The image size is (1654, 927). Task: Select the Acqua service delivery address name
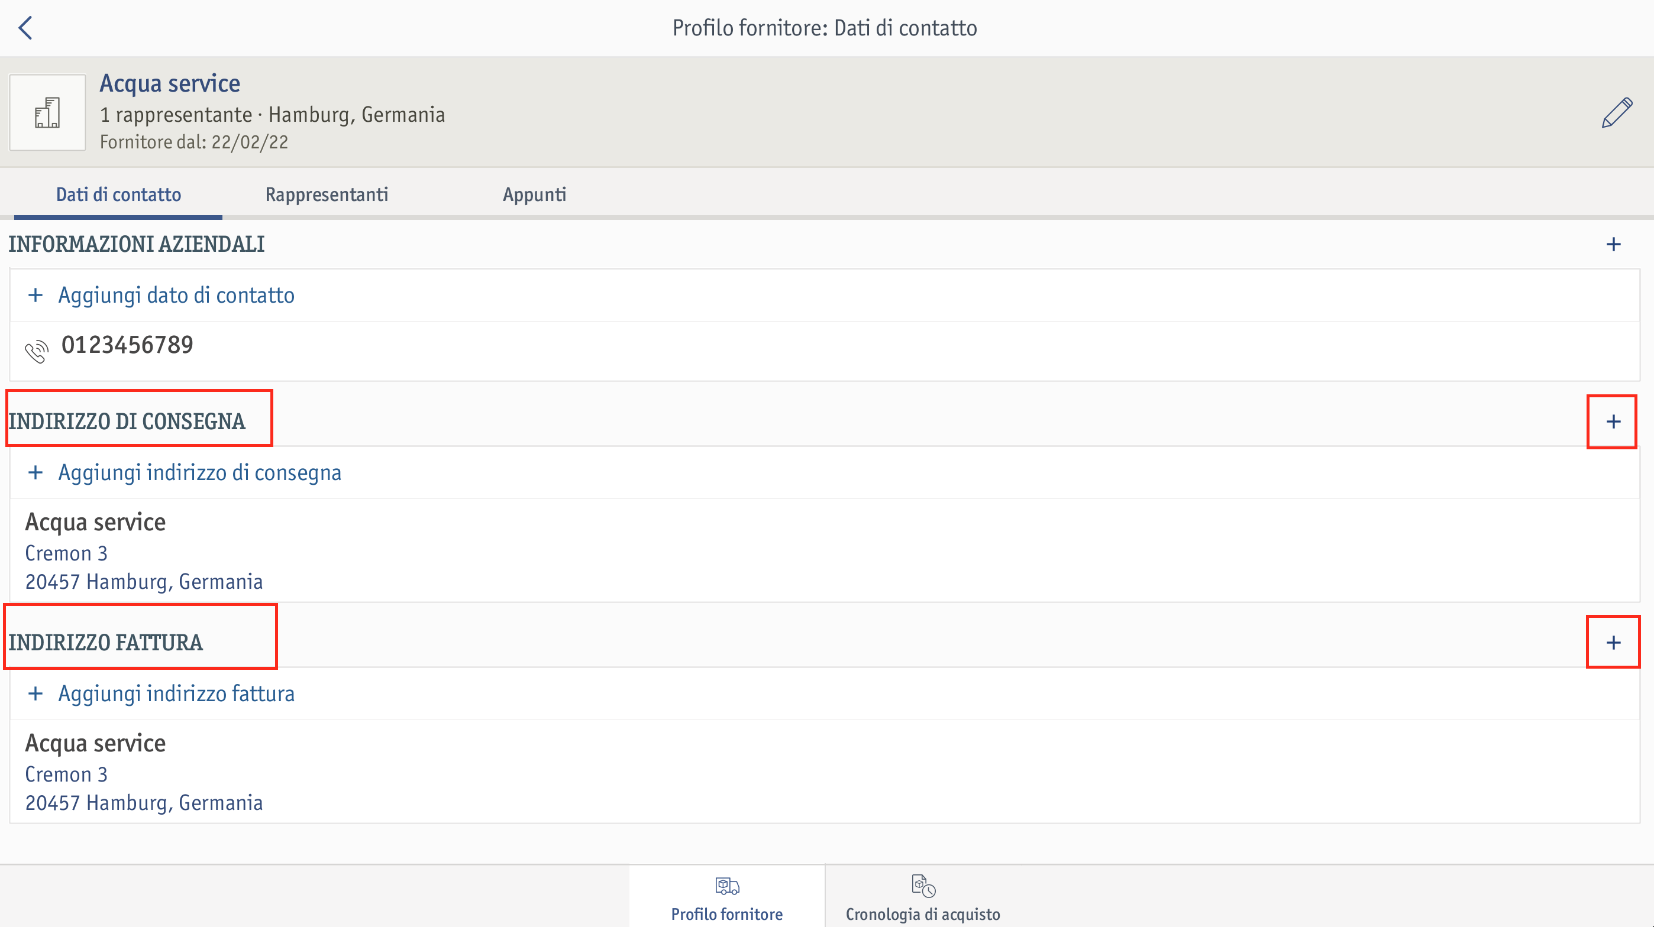tap(95, 522)
